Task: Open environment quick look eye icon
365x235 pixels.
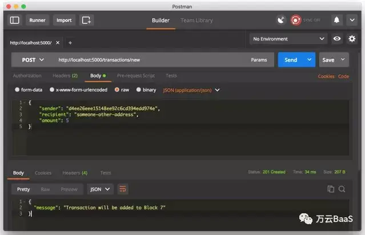Action: (x=337, y=39)
